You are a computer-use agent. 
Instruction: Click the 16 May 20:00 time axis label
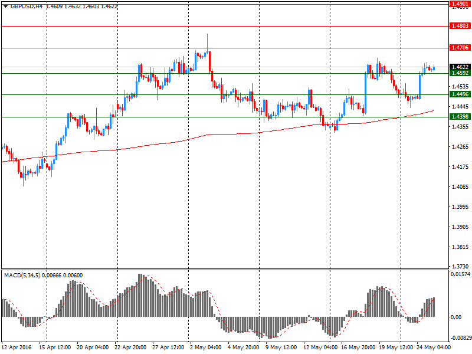[x=357, y=348]
